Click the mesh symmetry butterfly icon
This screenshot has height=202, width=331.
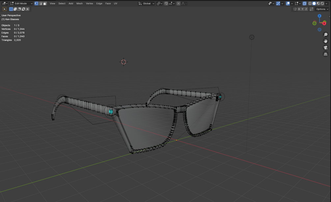(295, 9)
